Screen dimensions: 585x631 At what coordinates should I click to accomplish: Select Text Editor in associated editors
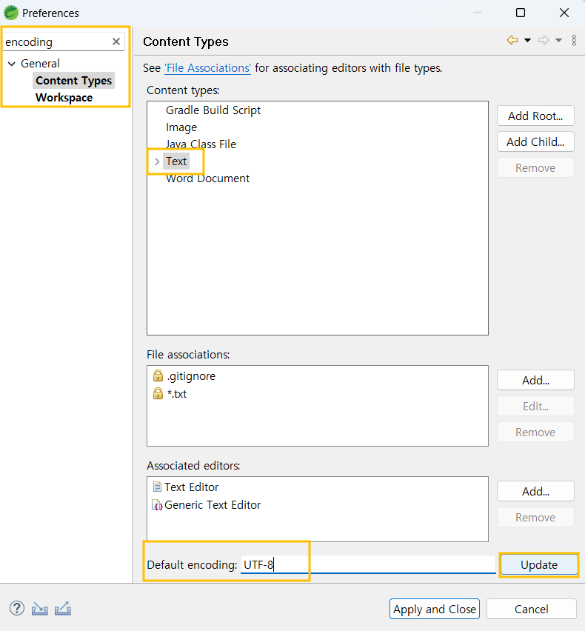click(x=191, y=487)
